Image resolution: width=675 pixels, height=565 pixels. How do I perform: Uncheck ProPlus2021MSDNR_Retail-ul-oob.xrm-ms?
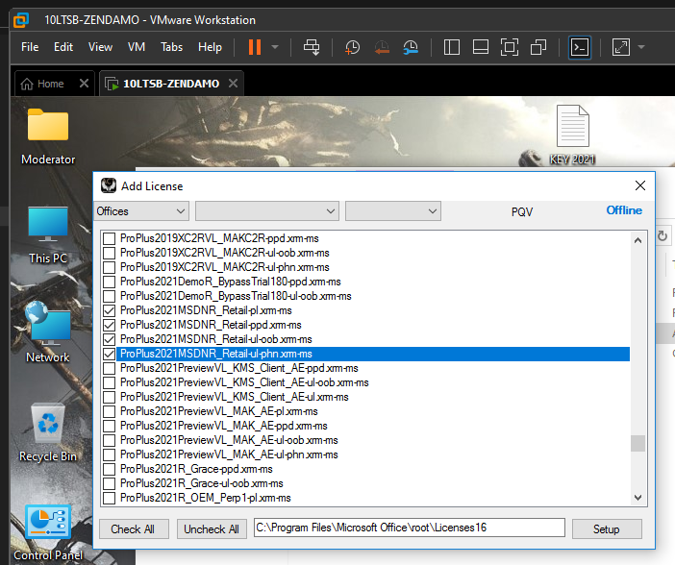coord(110,339)
